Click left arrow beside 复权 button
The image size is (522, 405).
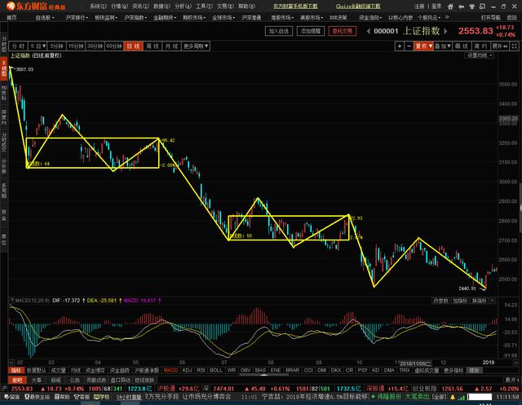click(x=408, y=46)
